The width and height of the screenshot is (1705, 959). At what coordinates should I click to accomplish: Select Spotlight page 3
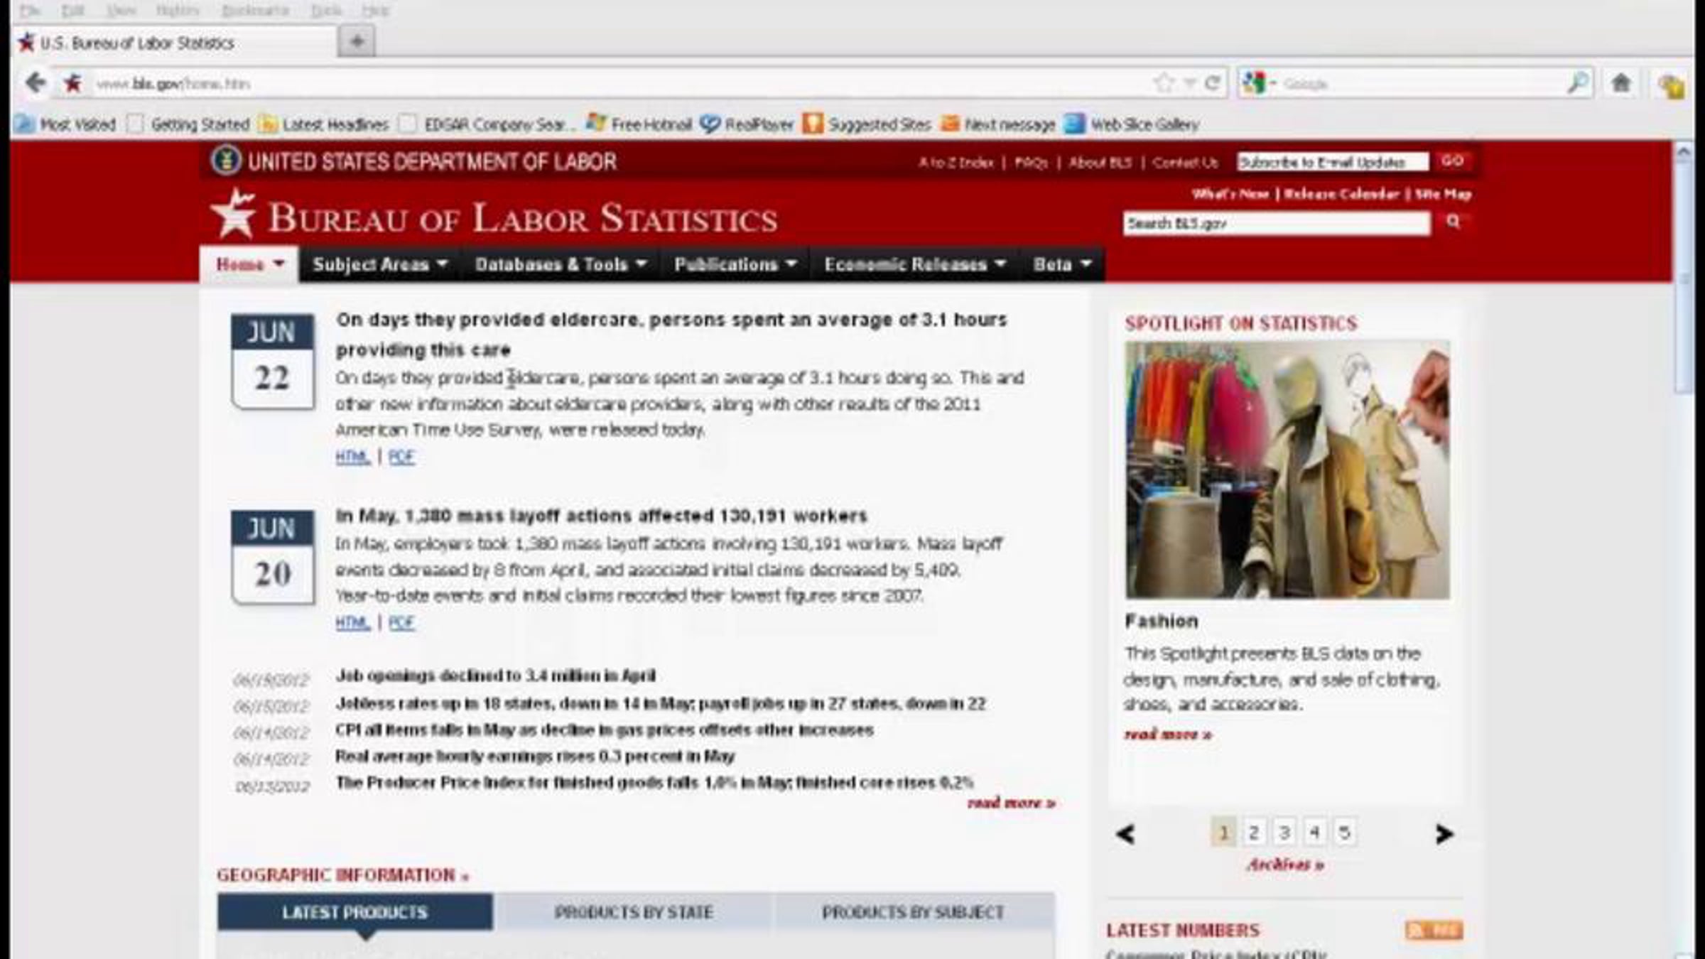[x=1284, y=832]
